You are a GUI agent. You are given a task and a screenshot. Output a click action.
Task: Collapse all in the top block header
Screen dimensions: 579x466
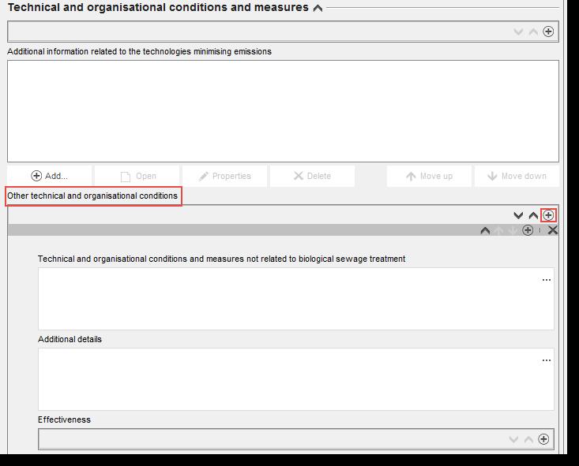click(533, 32)
